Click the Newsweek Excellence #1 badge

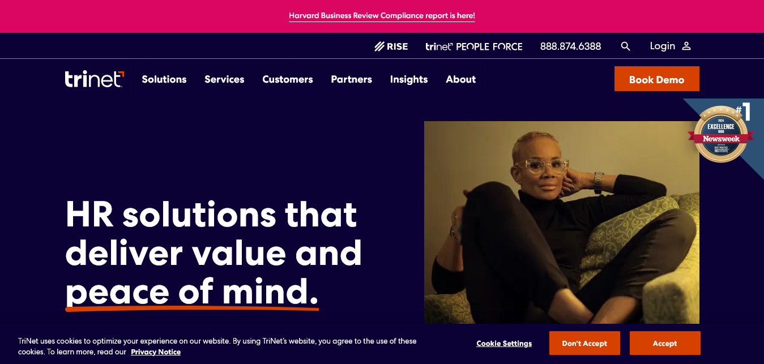(x=720, y=132)
